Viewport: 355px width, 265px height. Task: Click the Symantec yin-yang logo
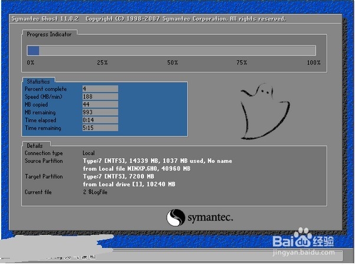[x=176, y=217]
